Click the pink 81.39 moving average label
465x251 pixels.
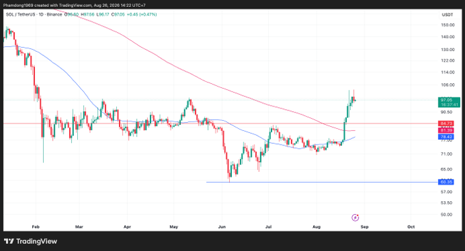point(446,130)
